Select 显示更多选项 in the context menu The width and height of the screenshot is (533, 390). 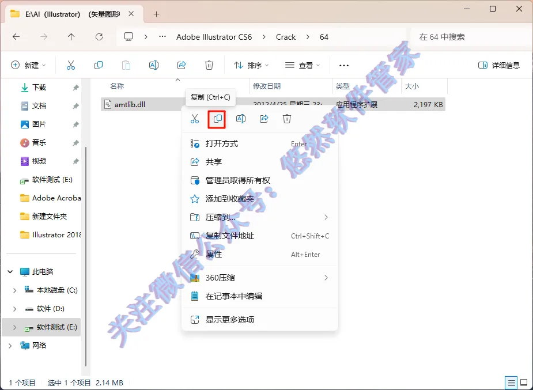pyautogui.click(x=260, y=320)
